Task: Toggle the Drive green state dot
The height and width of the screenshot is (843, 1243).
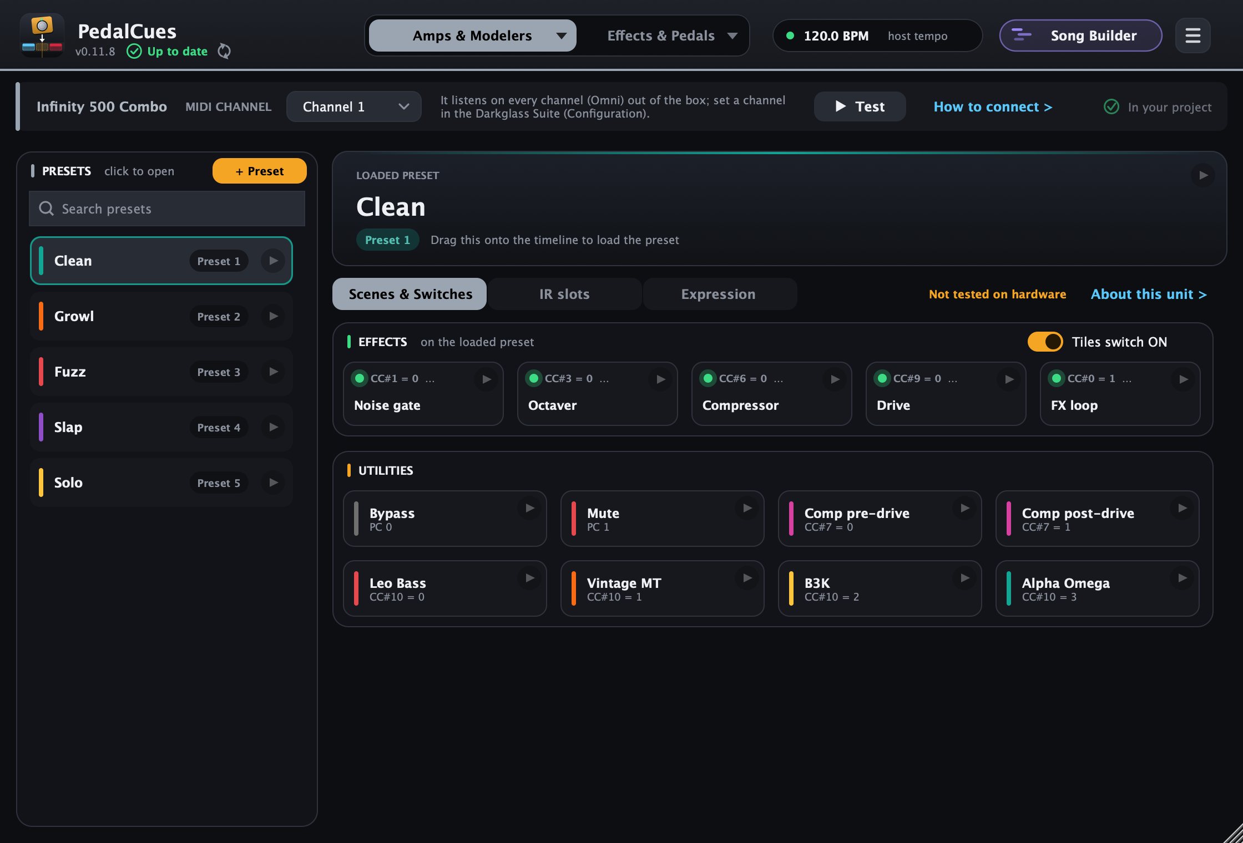Action: pos(882,378)
